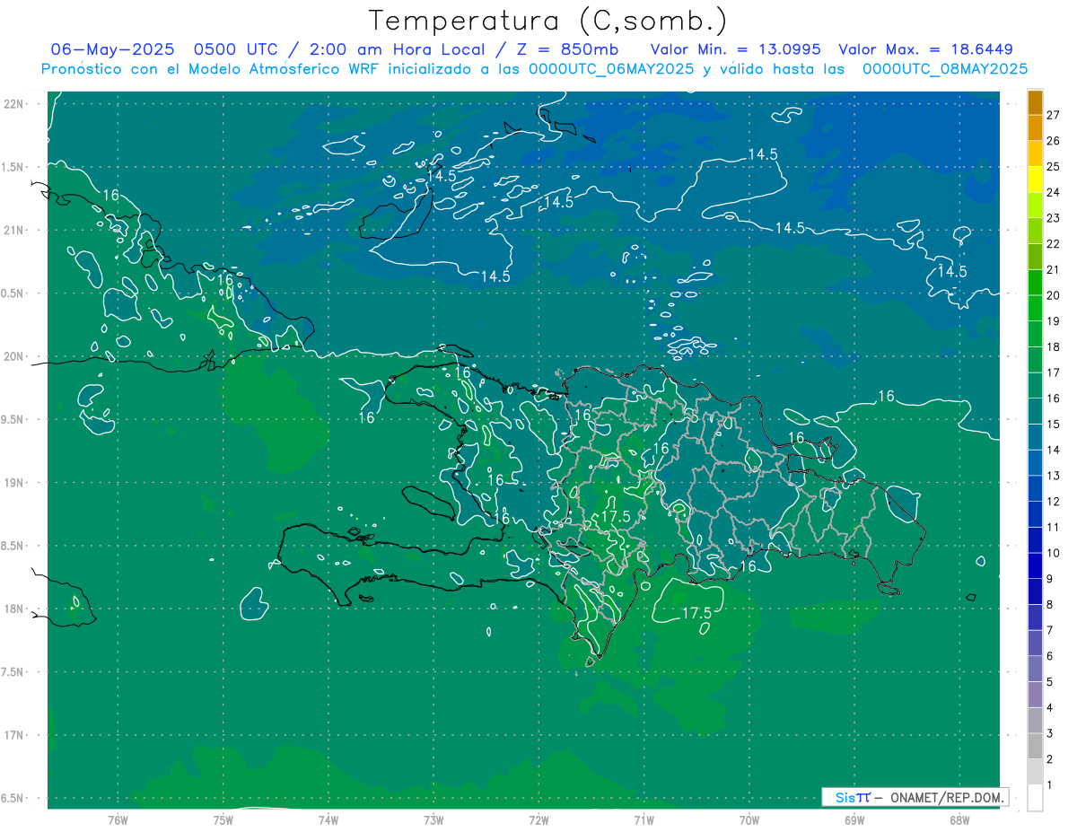Pick the green legend swatch between 19 and 20

click(1036, 308)
